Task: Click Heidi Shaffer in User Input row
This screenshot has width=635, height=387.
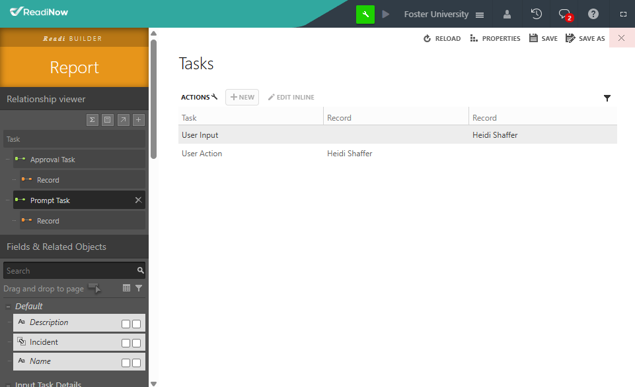Action: (495, 135)
